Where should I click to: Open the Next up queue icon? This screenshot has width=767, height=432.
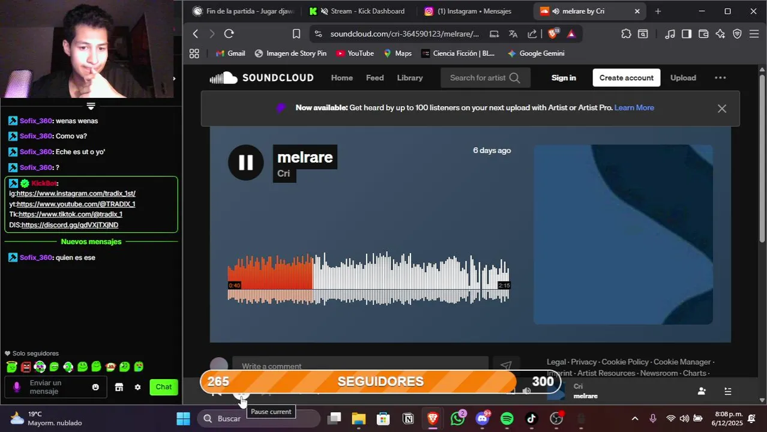click(x=728, y=391)
